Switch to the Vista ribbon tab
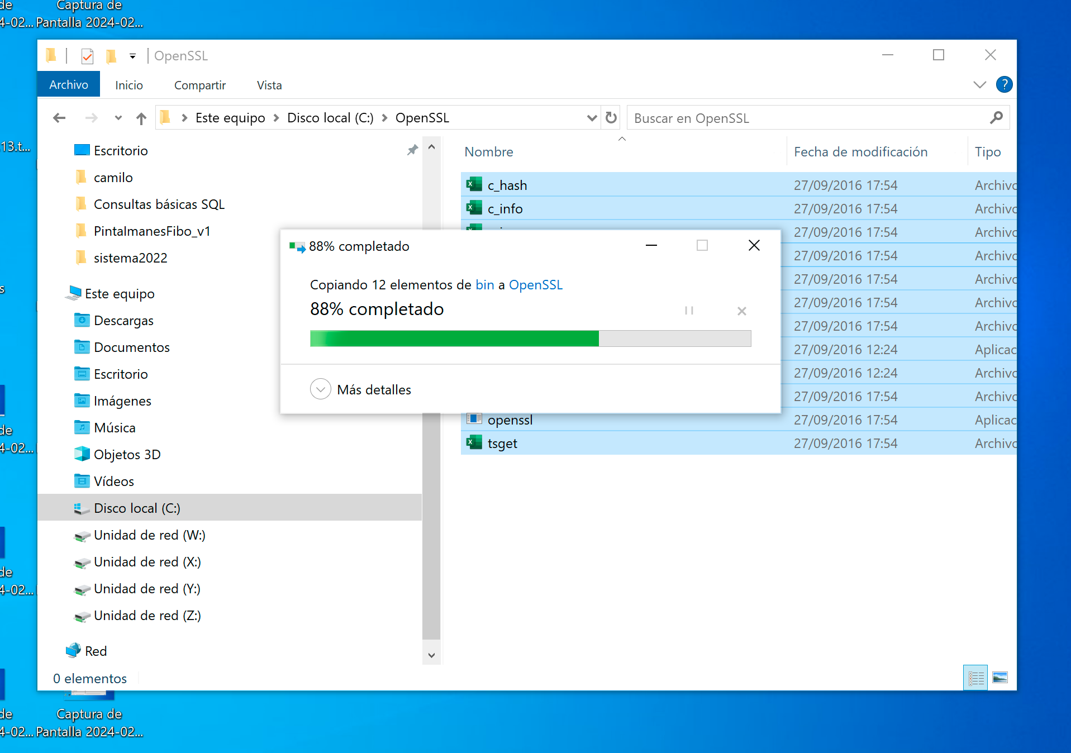 click(x=269, y=85)
